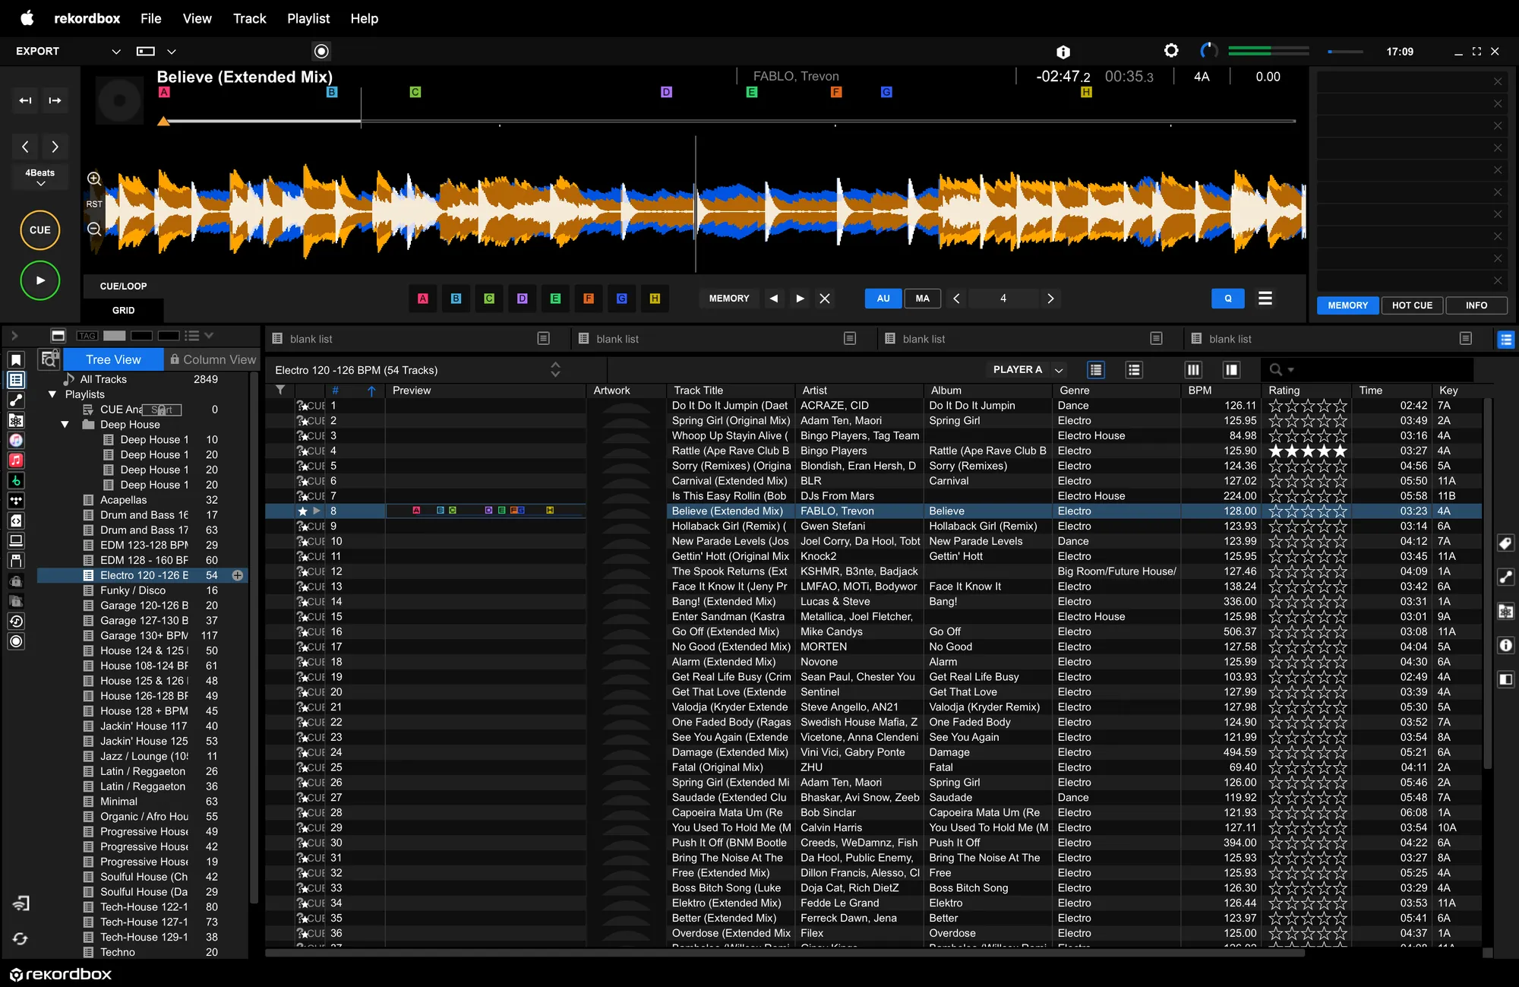Click the sync manager arrows icon
The height and width of the screenshot is (987, 1519).
(x=21, y=939)
